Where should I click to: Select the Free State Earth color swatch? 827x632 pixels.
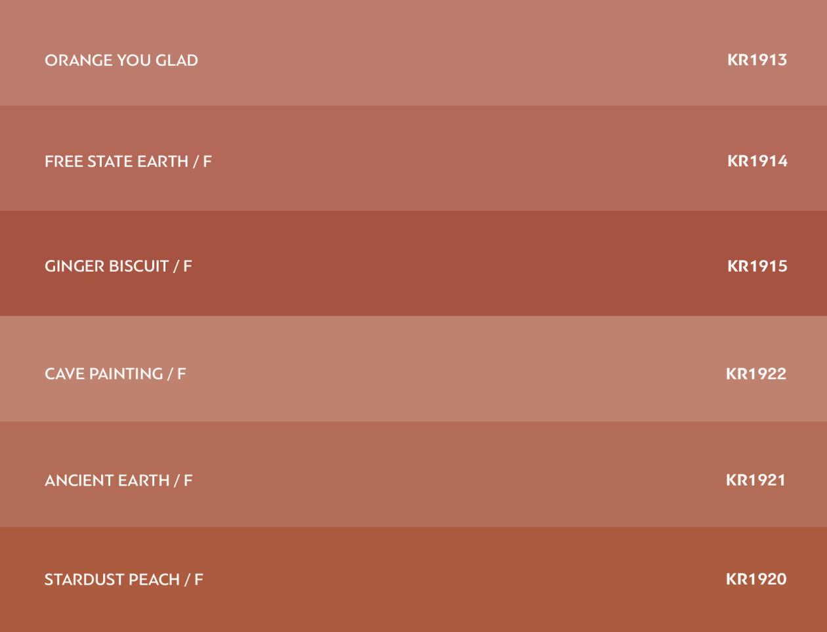click(413, 158)
